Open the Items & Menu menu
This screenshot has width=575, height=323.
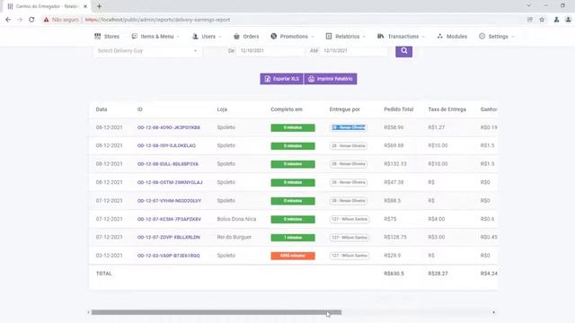(x=155, y=36)
